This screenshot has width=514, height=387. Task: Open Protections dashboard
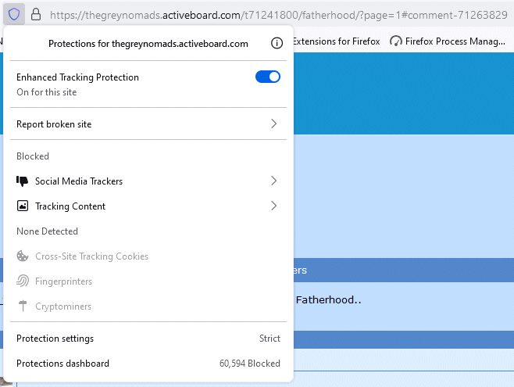coord(63,364)
